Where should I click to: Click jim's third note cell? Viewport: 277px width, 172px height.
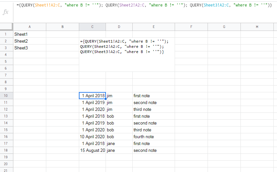(x=154, y=109)
